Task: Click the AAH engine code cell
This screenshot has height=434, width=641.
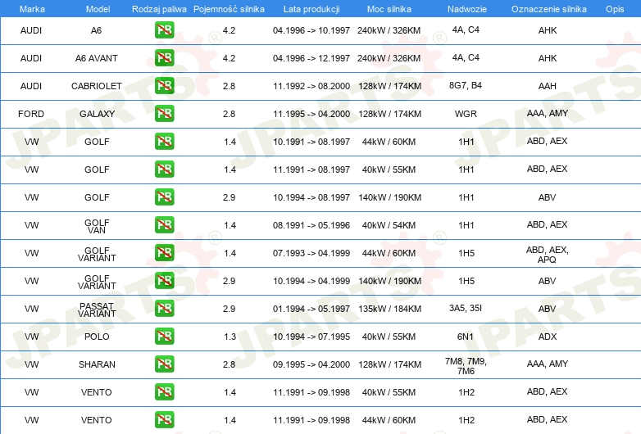Action: click(x=548, y=86)
